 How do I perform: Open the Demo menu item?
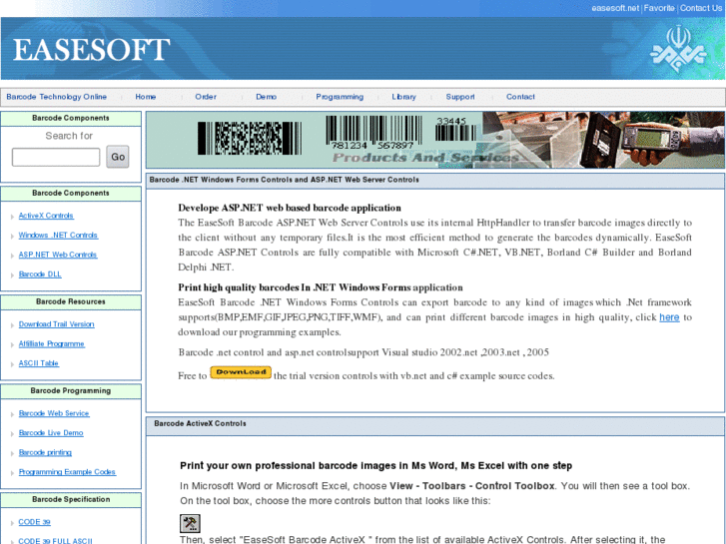pos(267,97)
